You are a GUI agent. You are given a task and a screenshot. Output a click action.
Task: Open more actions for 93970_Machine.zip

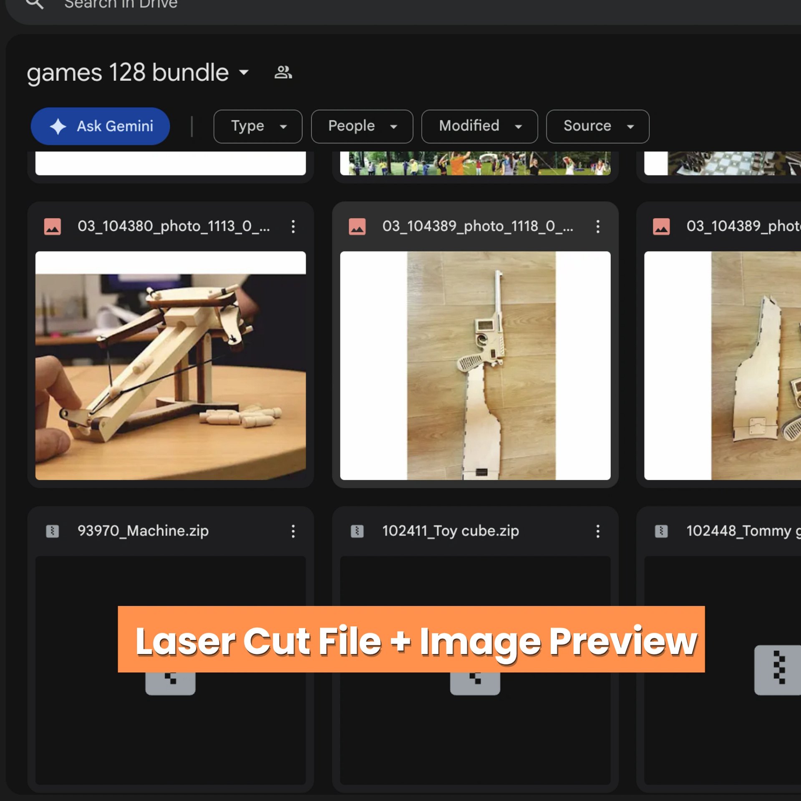[293, 531]
